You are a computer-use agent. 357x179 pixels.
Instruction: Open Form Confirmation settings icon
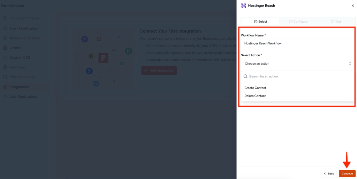pos(5,18)
